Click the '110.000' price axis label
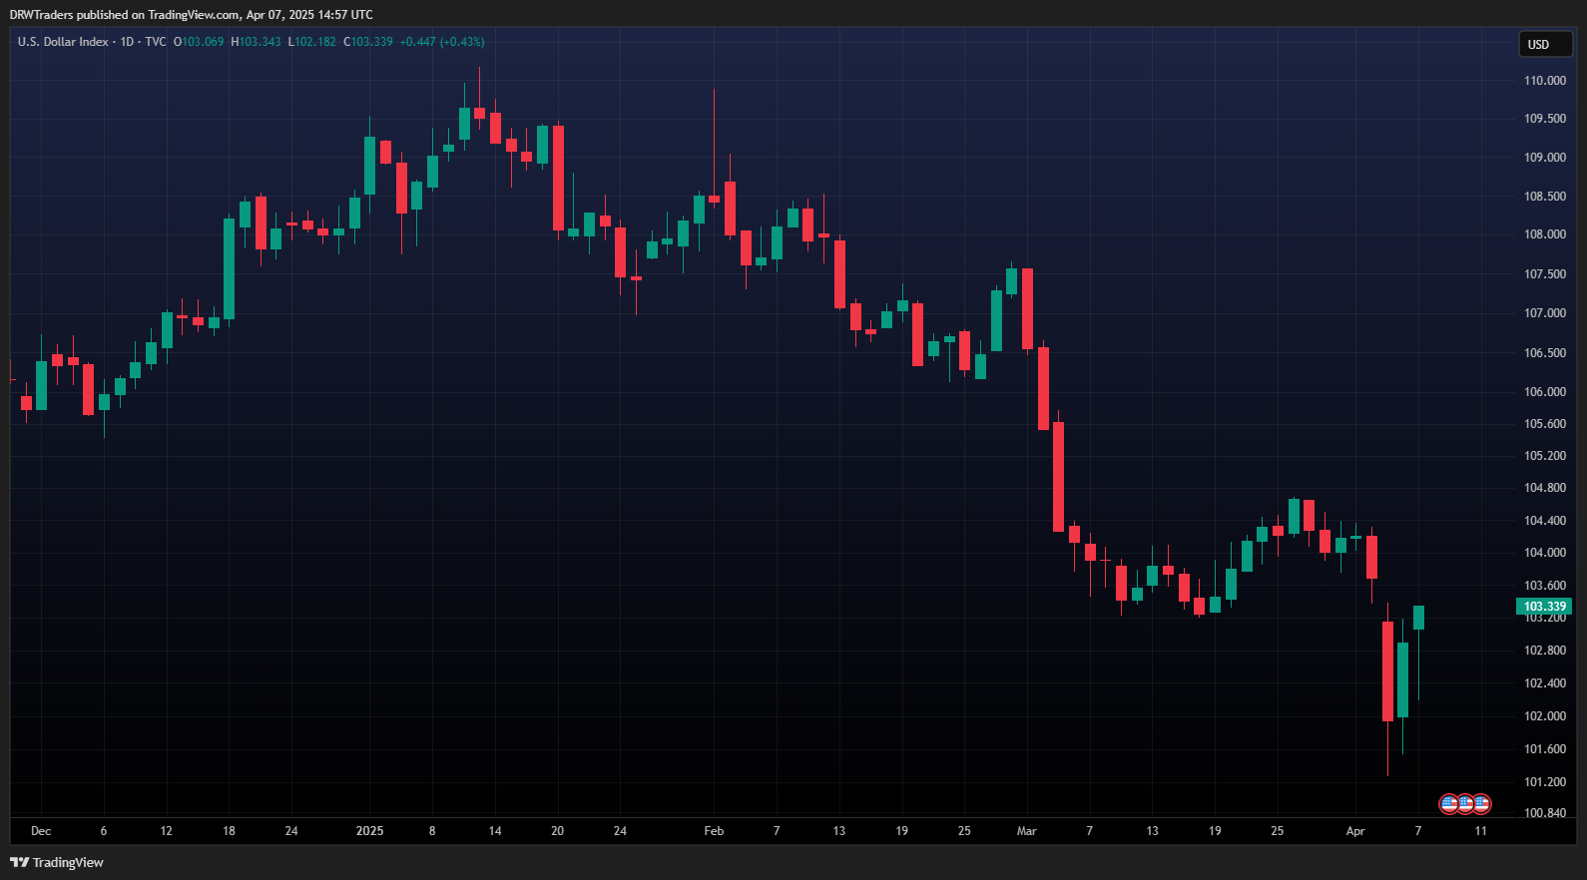Viewport: 1587px width, 880px height. (1544, 81)
